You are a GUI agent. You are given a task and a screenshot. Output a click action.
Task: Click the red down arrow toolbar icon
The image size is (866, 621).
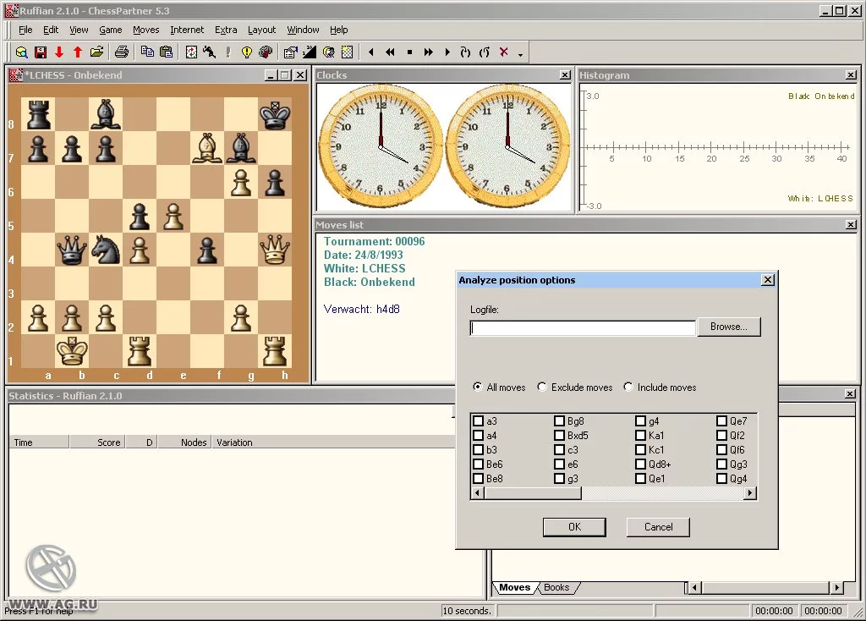pos(59,52)
